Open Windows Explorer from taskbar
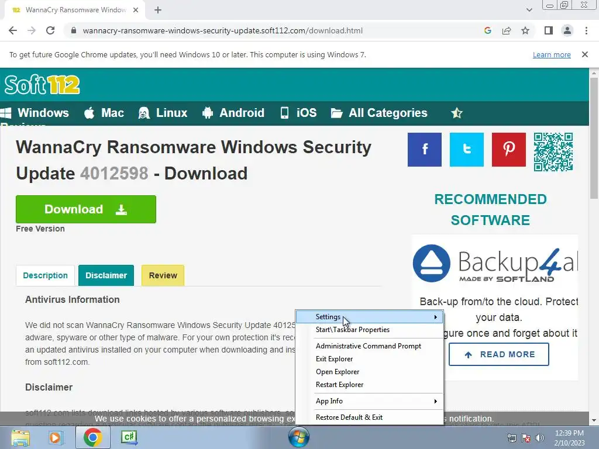This screenshot has width=599, height=449. [20, 437]
